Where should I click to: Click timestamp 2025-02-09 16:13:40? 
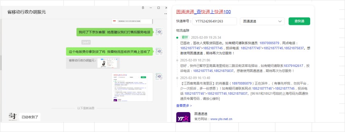point(195,78)
